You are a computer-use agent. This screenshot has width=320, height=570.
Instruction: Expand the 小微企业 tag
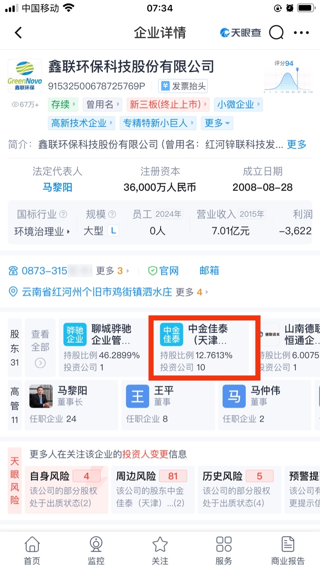(x=239, y=104)
